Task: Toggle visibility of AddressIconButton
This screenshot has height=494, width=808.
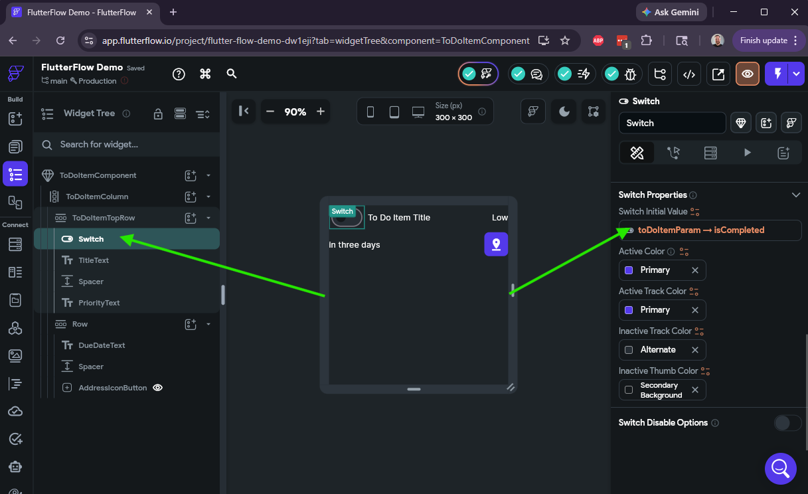Action: [x=158, y=388]
